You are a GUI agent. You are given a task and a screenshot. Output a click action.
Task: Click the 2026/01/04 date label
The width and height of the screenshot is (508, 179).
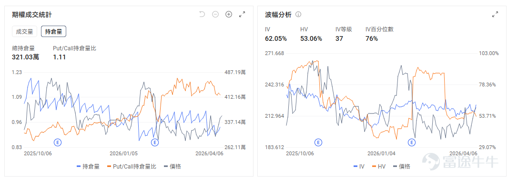(382, 153)
